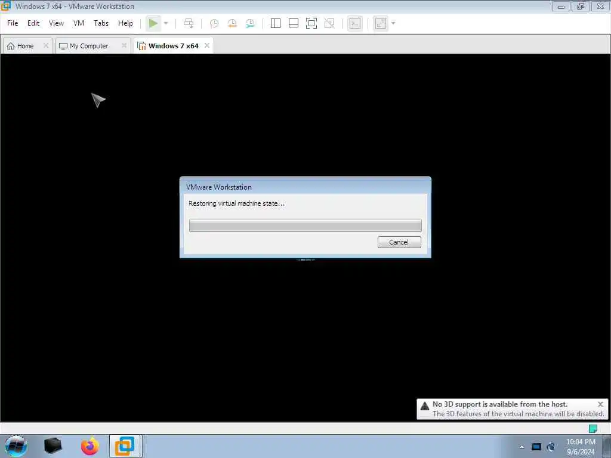Take a snapshot of the virtual machine
611x458 pixels.
214,23
